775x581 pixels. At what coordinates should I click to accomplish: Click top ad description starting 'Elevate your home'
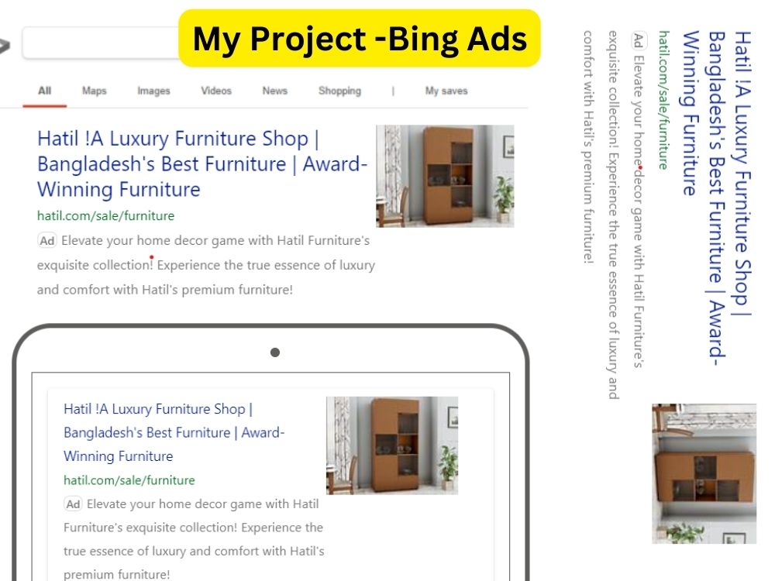click(x=206, y=265)
